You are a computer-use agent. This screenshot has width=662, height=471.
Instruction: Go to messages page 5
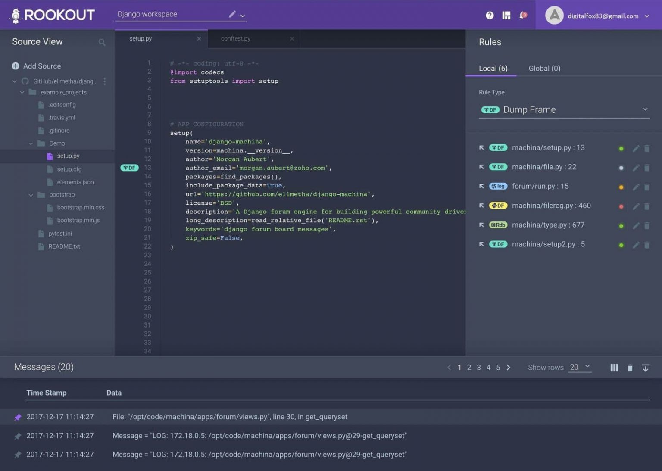tap(498, 368)
